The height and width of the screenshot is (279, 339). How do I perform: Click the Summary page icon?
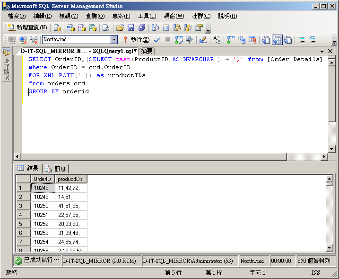(x=166, y=27)
